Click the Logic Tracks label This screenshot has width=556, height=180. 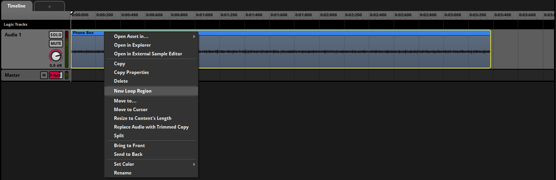(x=16, y=25)
